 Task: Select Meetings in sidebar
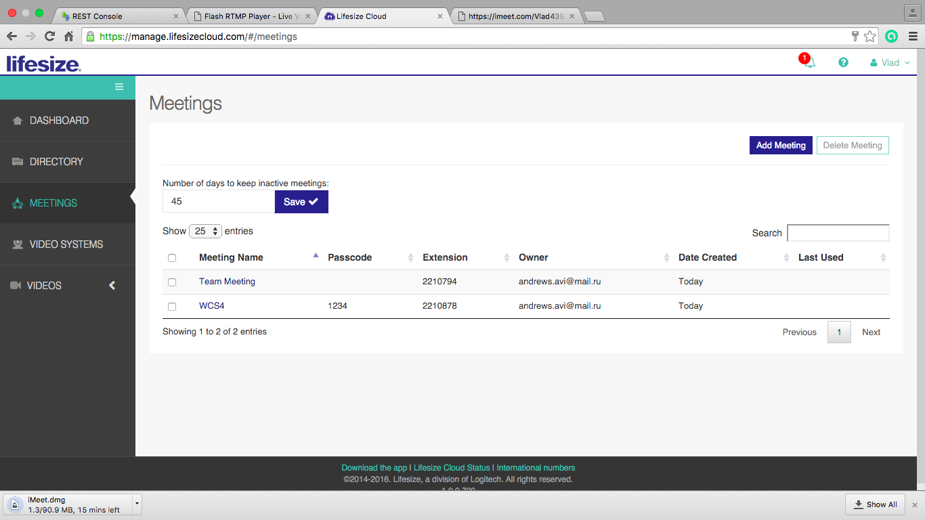tap(68, 203)
